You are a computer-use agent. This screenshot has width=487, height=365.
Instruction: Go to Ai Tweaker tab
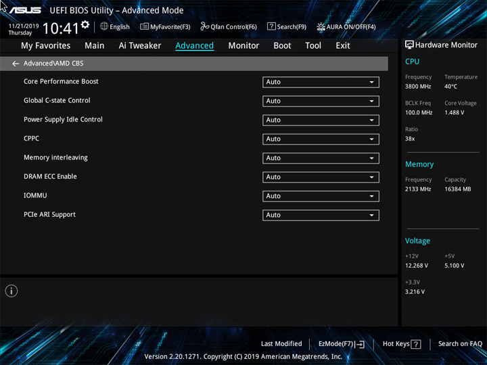pos(140,46)
